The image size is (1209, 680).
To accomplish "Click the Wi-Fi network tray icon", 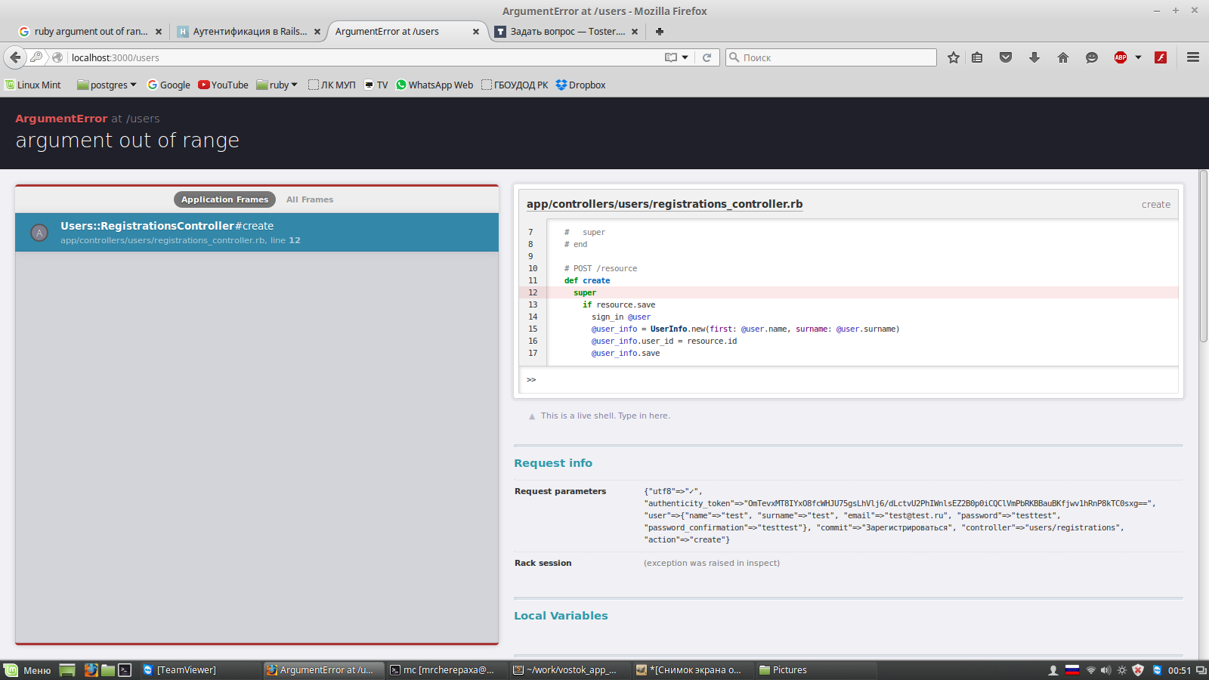I will 1090,670.
